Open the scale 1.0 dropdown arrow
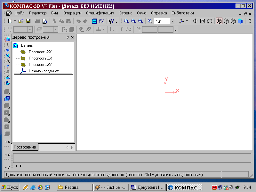 click(172, 21)
